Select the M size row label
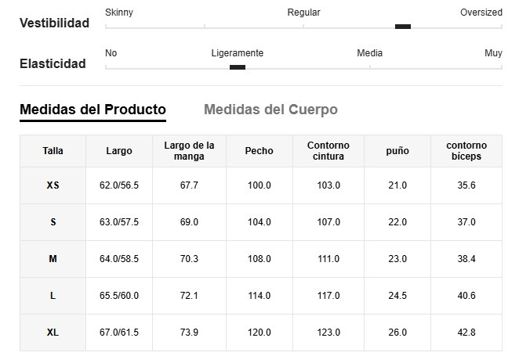 tap(53, 258)
